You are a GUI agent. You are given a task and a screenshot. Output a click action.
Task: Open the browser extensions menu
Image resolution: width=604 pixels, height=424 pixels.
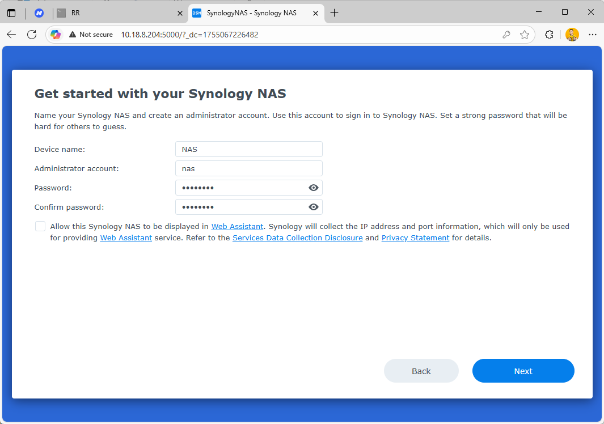550,35
